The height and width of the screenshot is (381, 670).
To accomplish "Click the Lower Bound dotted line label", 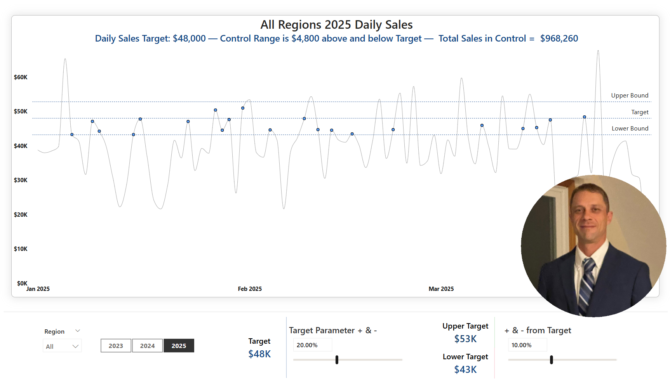I will click(630, 128).
